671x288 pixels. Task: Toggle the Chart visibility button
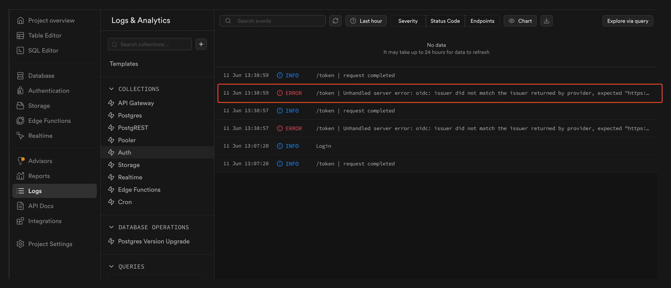click(x=520, y=21)
